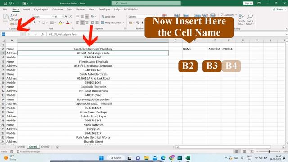
Task: Switch to the Sheet1 tab
Action: (x=21, y=147)
